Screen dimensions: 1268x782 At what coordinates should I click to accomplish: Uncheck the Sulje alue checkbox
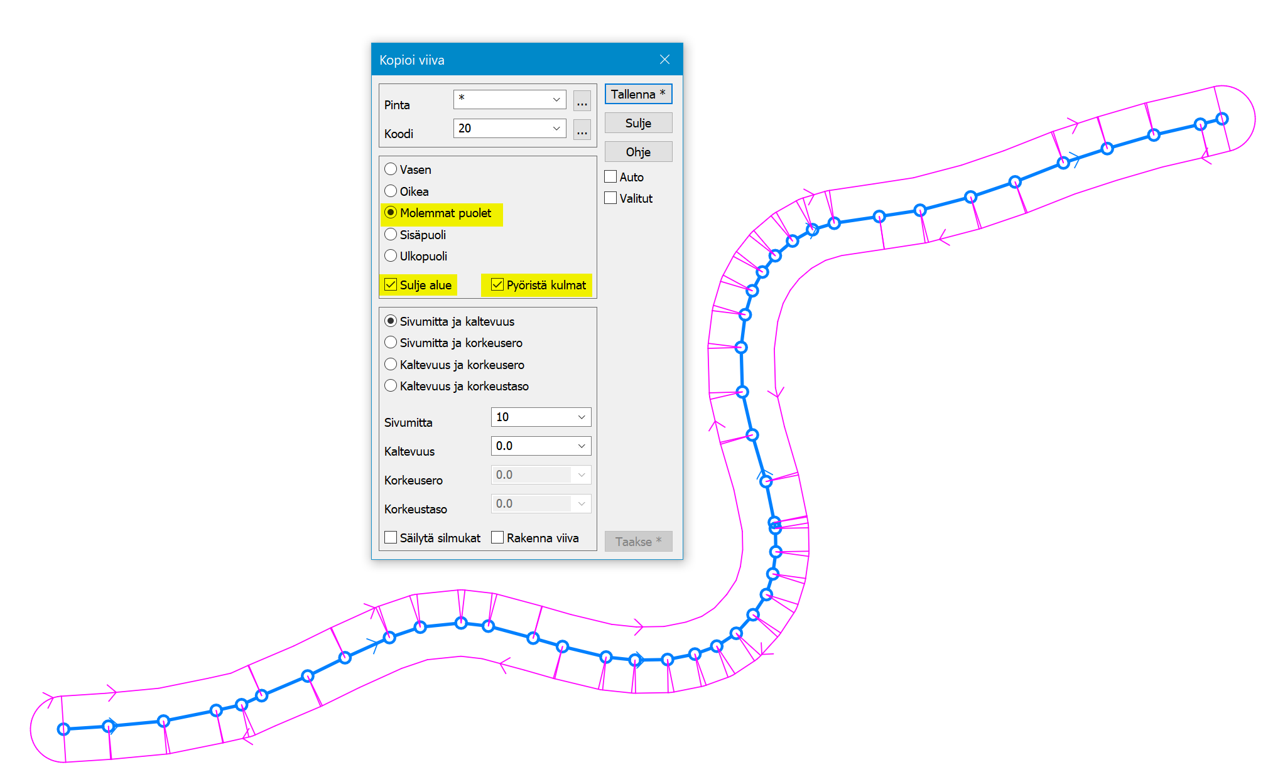391,285
